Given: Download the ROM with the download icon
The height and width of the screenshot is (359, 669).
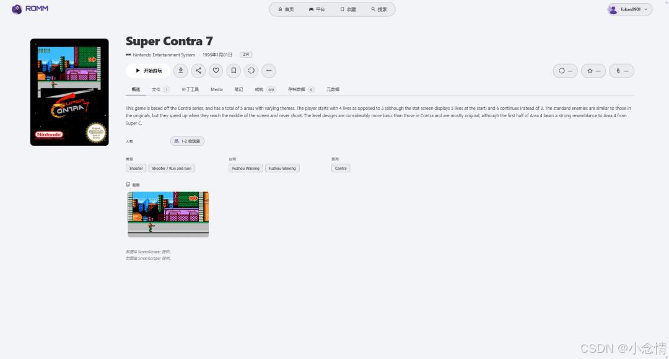Looking at the screenshot, I should tap(180, 71).
